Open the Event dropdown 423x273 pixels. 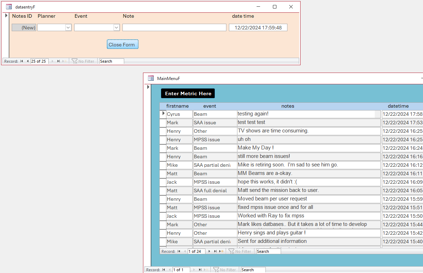point(116,27)
